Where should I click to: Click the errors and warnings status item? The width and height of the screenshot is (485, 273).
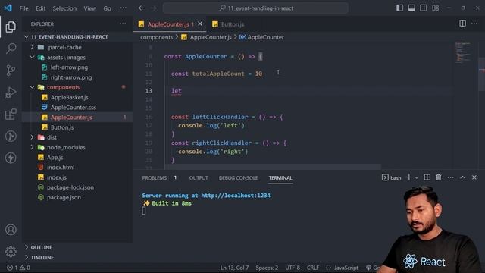pos(18,268)
